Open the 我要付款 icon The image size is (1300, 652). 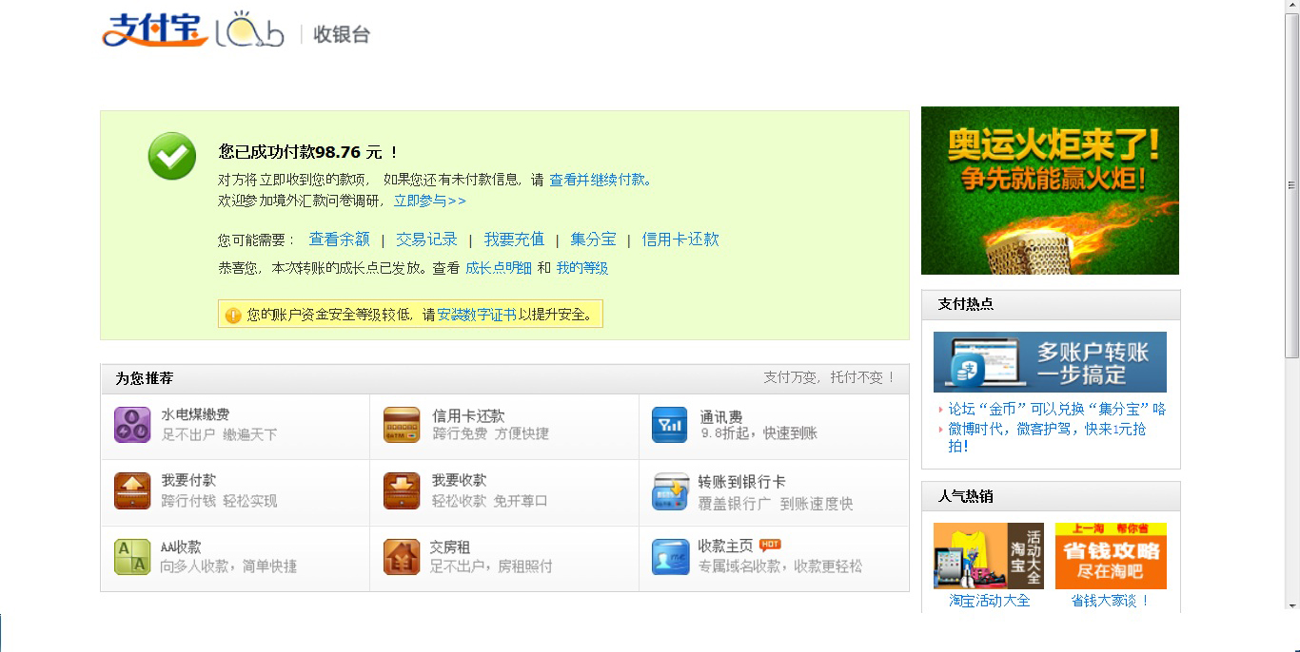pos(132,491)
